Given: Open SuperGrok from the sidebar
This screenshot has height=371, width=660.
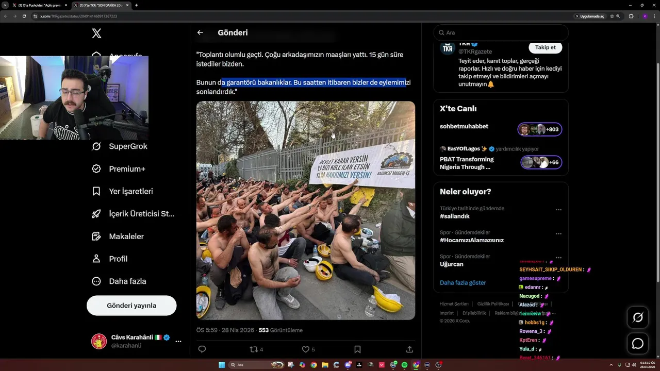Looking at the screenshot, I should tap(119, 146).
